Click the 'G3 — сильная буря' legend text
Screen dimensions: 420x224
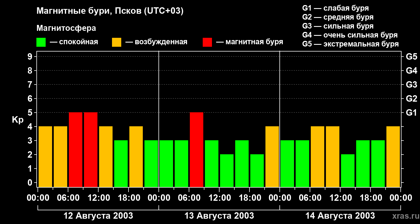[x=338, y=26]
